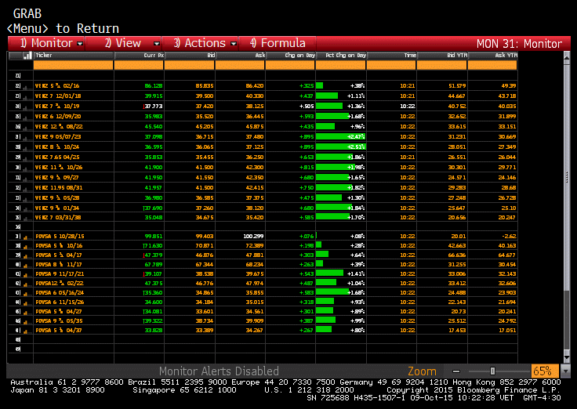This screenshot has height=409, width=577.
Task: Click the Bid column header
Action: [x=190, y=56]
